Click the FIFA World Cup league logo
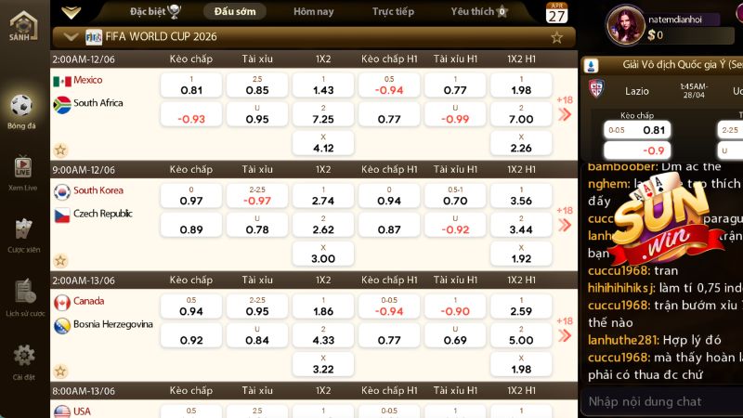This screenshot has width=743, height=418. [94, 37]
